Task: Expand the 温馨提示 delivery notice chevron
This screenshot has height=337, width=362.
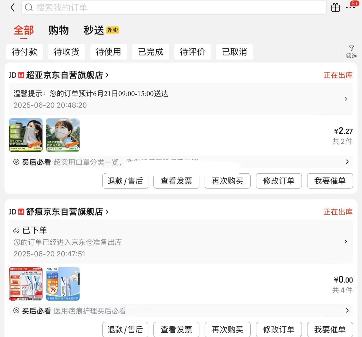Action: pos(346,99)
